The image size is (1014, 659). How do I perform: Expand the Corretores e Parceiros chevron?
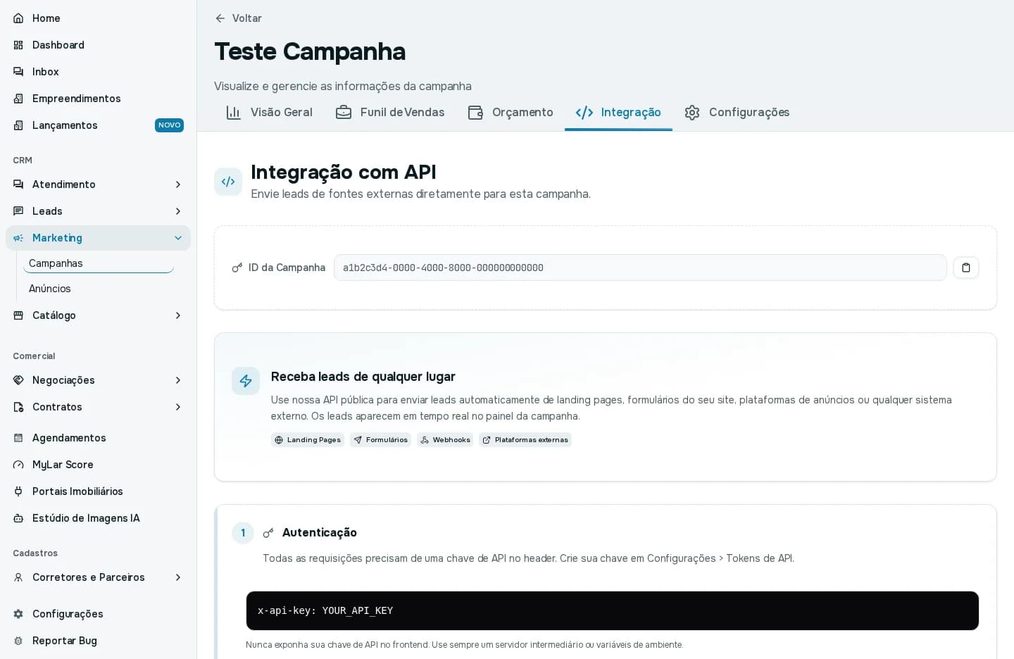pos(178,577)
